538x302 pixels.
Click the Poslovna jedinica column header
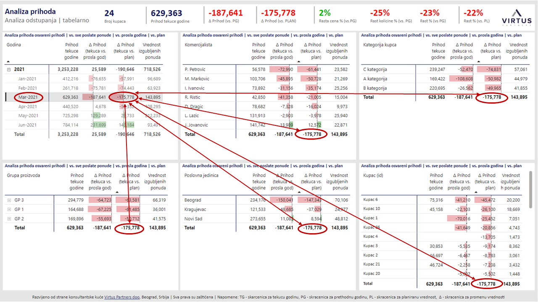(x=201, y=176)
